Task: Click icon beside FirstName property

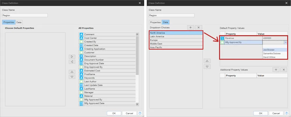Action: pyautogui.click(x=81, y=74)
